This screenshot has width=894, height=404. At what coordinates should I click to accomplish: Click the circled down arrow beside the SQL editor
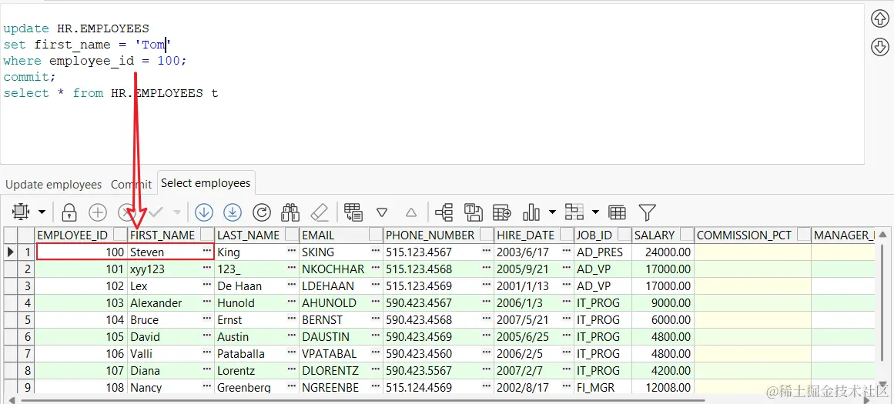pyautogui.click(x=880, y=47)
